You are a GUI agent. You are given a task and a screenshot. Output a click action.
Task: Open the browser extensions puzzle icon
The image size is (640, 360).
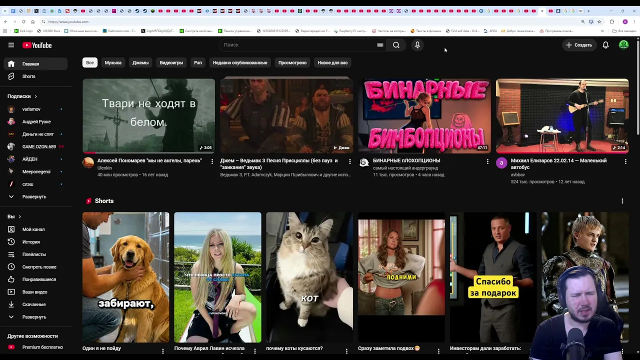pos(612,22)
